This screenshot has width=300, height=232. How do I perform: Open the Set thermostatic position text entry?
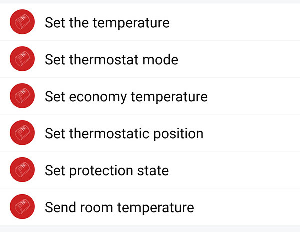pyautogui.click(x=124, y=134)
